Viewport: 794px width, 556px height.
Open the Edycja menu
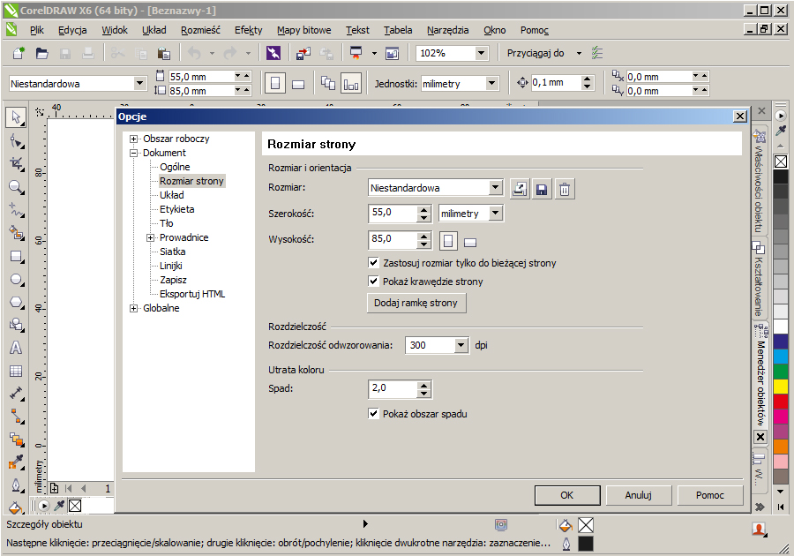coord(72,30)
